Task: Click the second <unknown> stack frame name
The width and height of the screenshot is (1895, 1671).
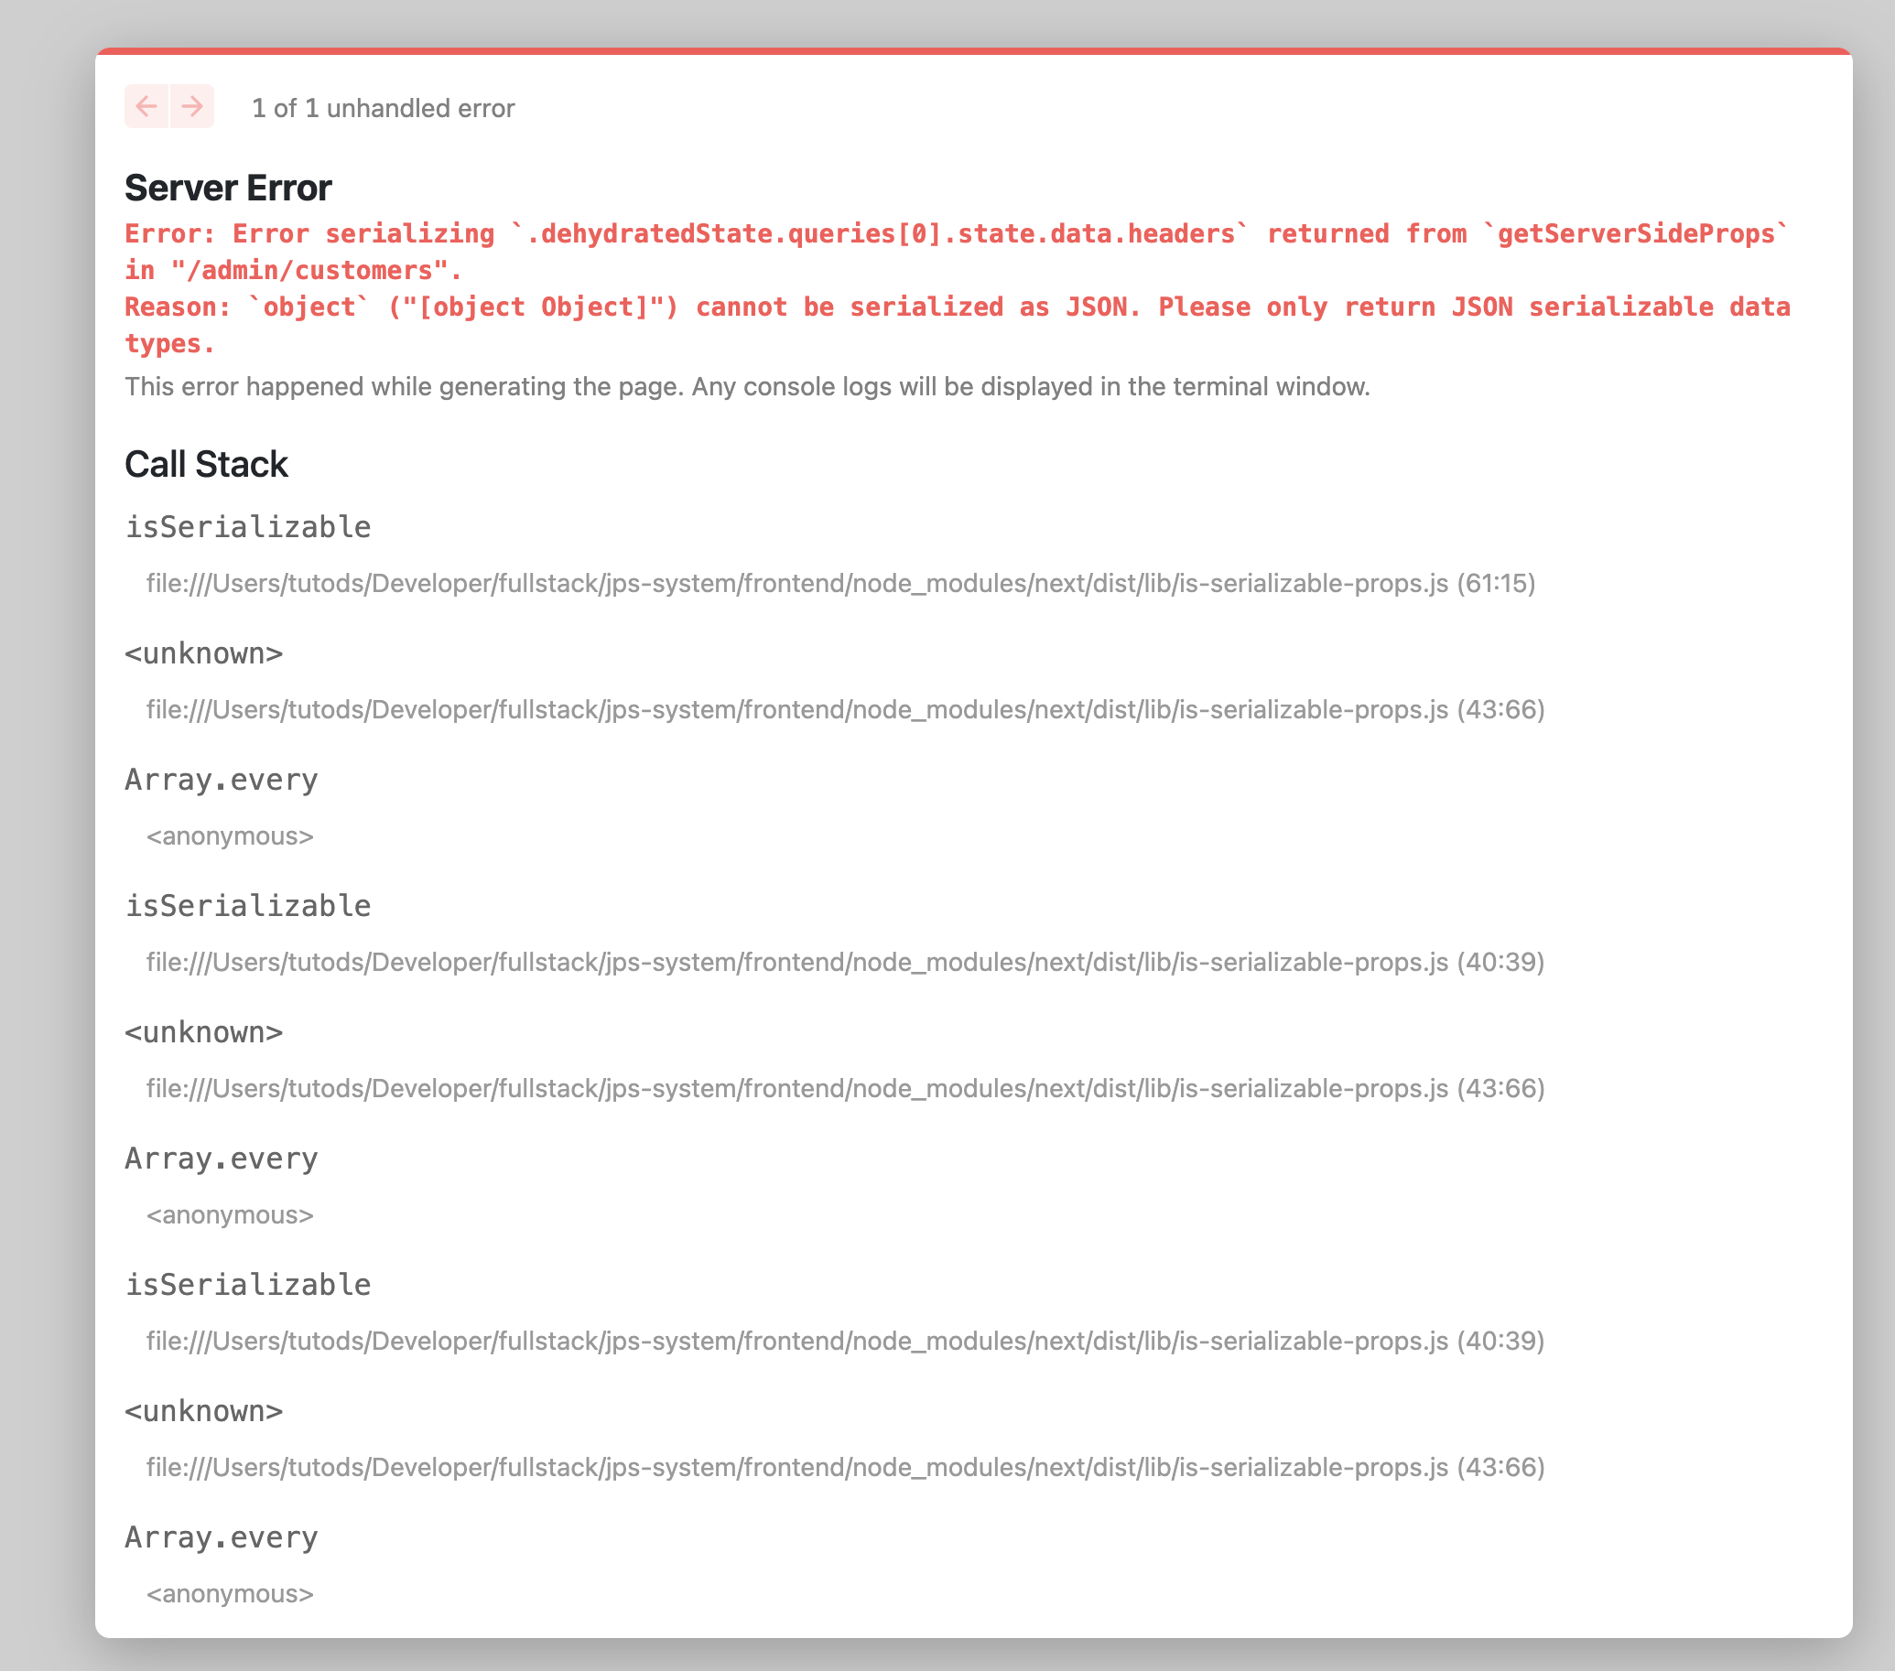Action: pos(204,1032)
